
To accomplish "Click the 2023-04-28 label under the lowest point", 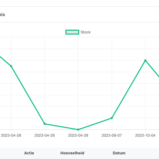I will [x=78, y=135].
